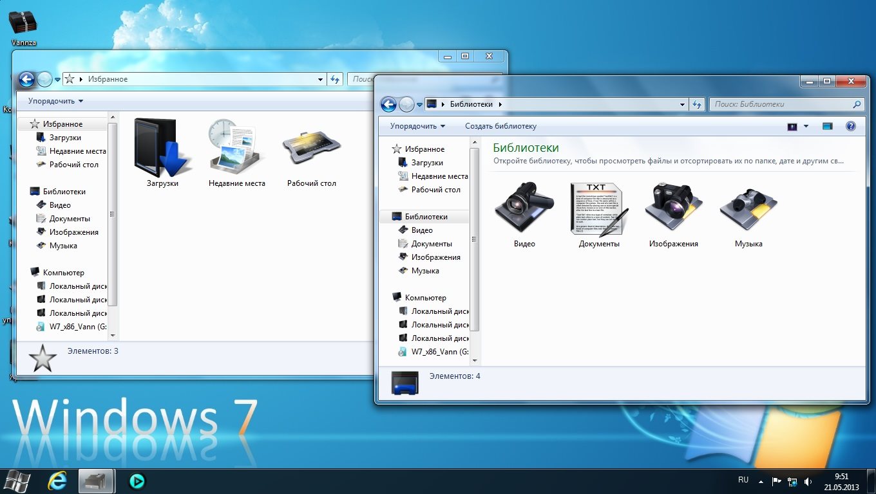876x494 pixels.
Task: Click the network tray icon
Action: click(x=792, y=481)
